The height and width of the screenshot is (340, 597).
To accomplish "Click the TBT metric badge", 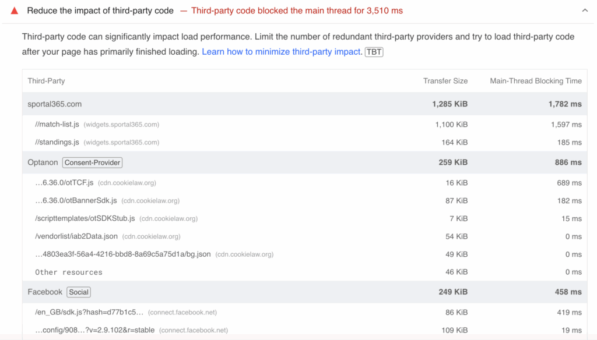I will click(374, 52).
